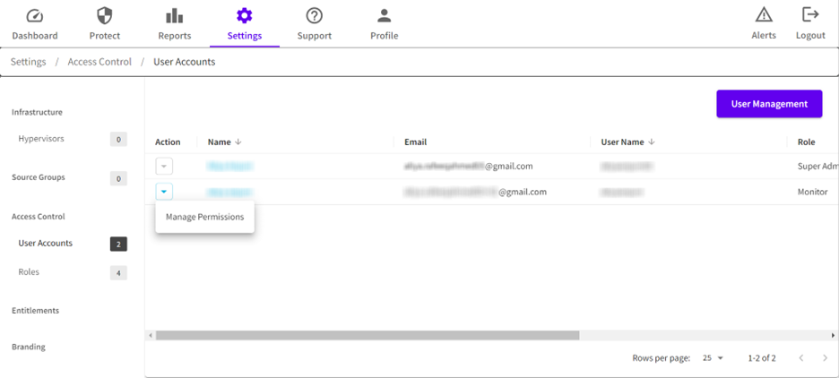Select Manage Permissions menu entry
Screen dimensions: 839x378
coord(205,217)
